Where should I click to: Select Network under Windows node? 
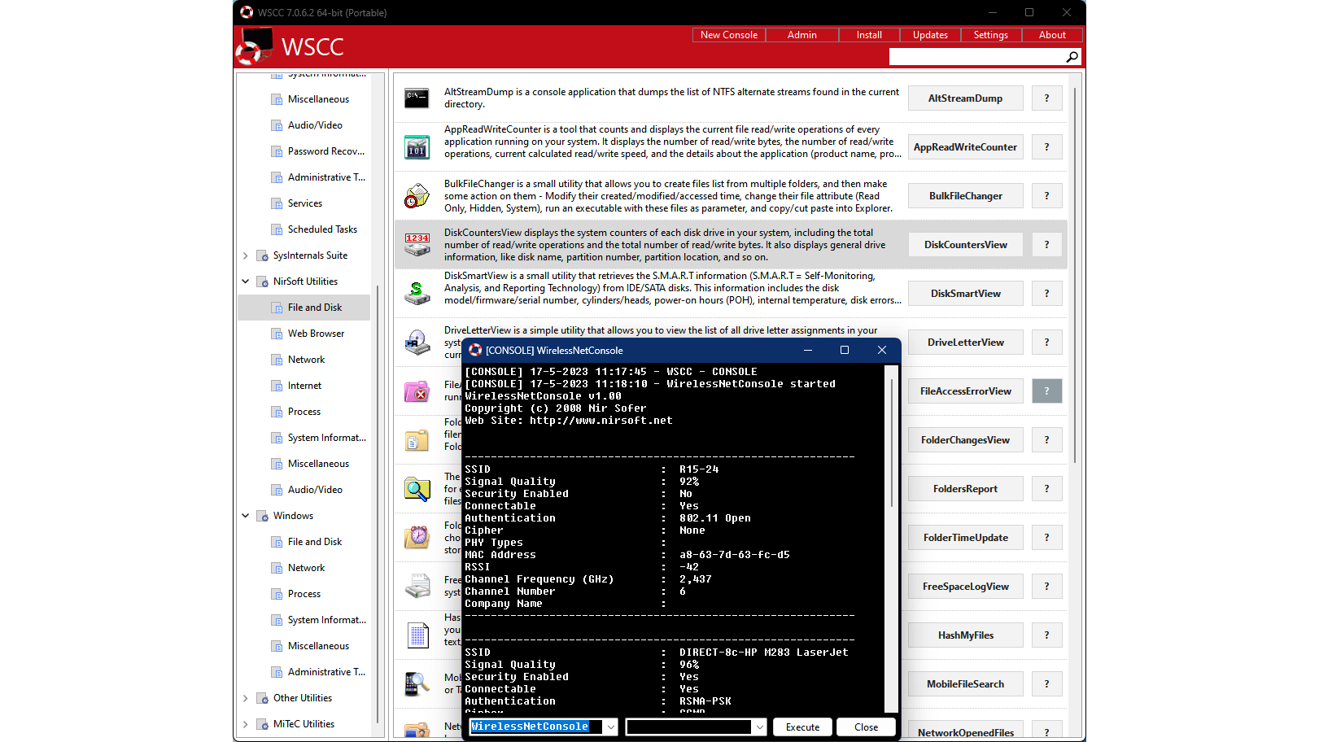tap(306, 568)
